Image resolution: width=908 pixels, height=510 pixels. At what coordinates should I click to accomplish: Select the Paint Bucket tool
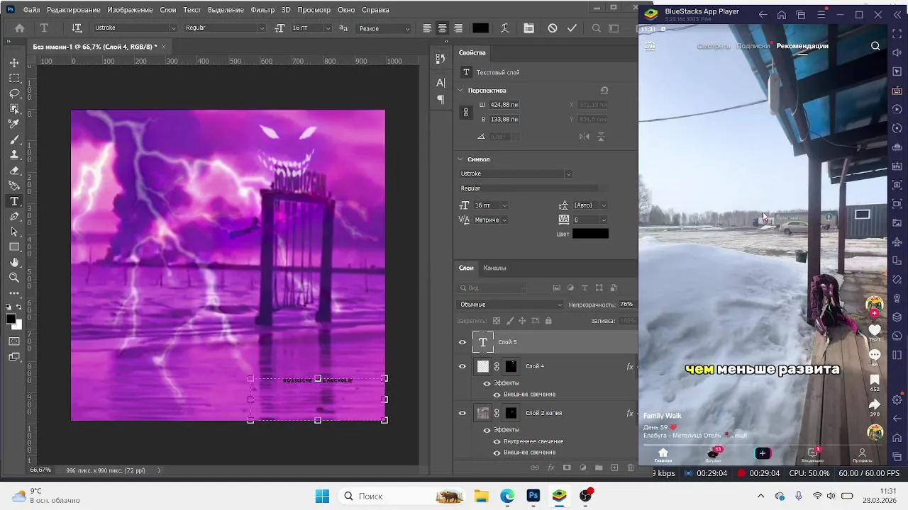(x=14, y=186)
